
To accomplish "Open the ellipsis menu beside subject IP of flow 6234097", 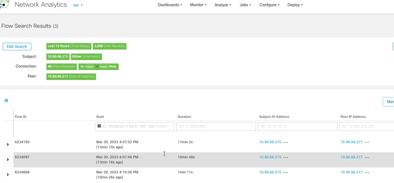I will [286, 157].
